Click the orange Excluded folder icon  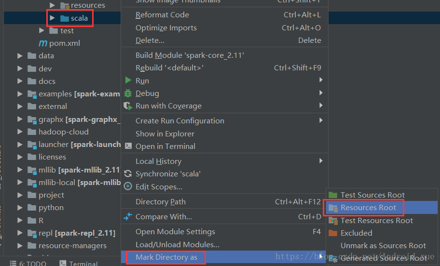tap(333, 233)
